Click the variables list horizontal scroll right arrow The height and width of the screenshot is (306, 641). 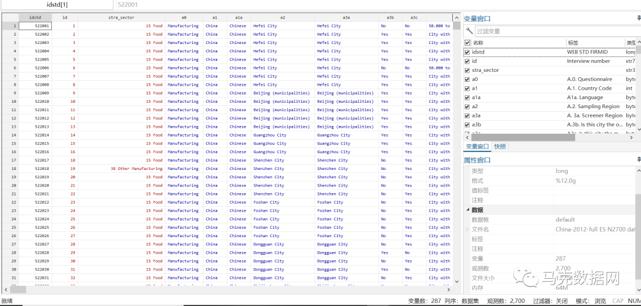[x=632, y=137]
